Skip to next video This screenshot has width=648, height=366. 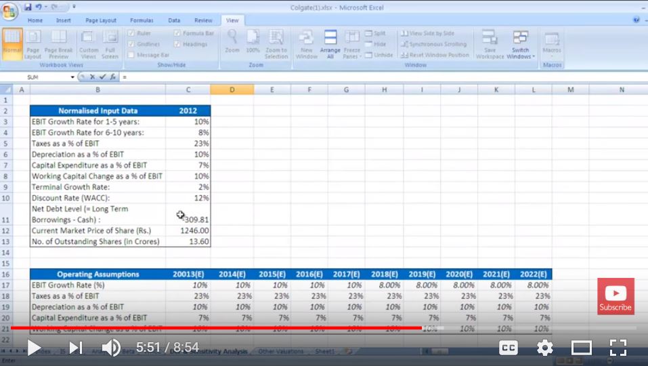pyautogui.click(x=76, y=348)
